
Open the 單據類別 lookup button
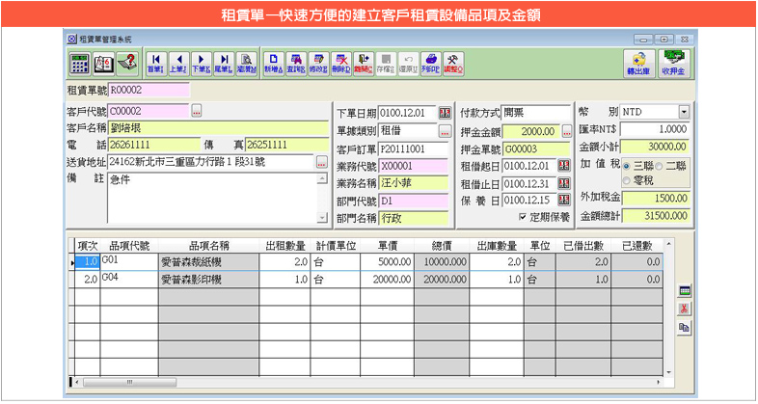(x=445, y=130)
